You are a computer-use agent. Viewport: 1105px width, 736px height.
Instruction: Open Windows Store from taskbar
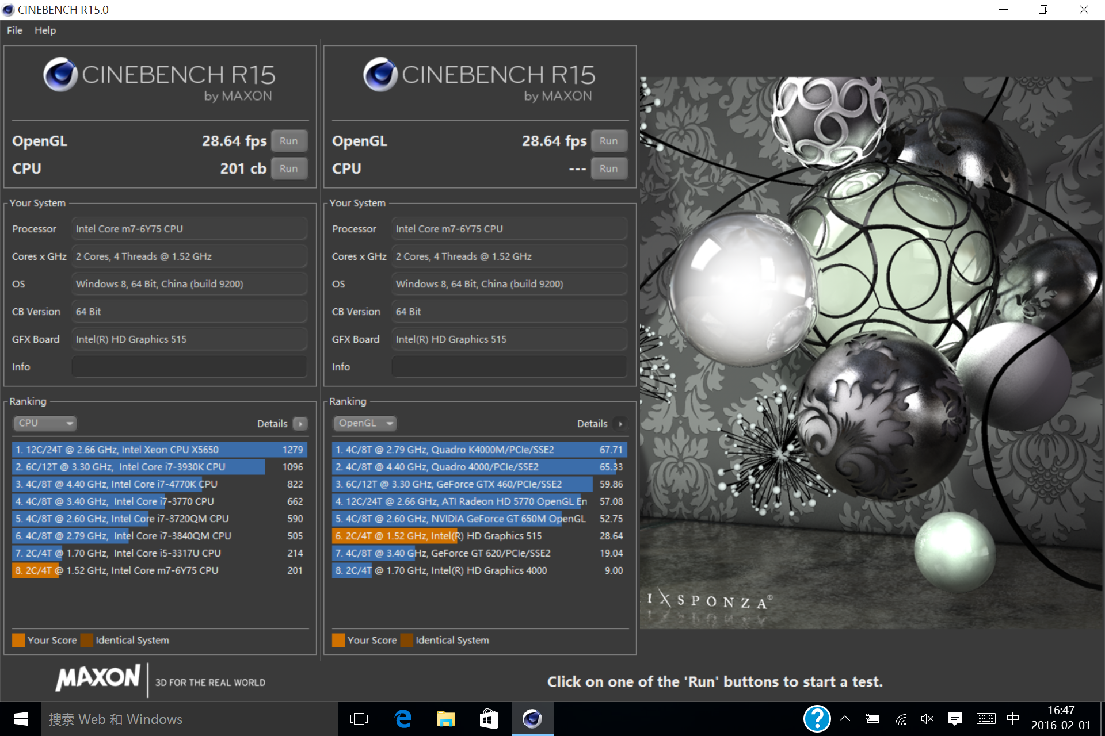tap(489, 719)
